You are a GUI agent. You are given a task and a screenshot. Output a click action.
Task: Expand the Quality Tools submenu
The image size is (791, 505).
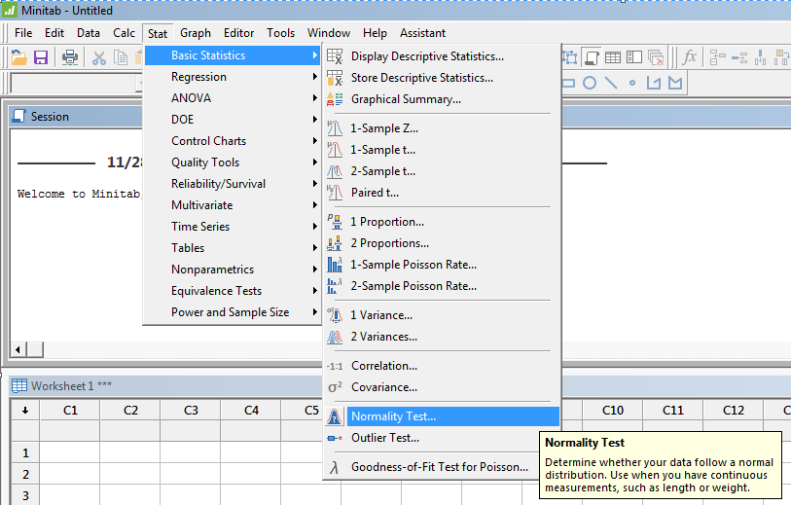click(x=233, y=162)
